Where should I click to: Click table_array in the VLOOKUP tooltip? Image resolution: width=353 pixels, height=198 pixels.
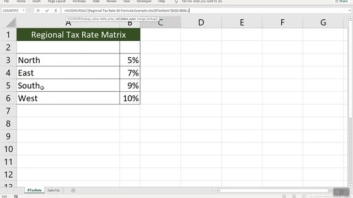(x=107, y=19)
